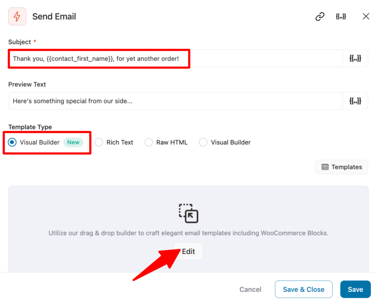376x304 pixels.
Task: Click the Preview Text input field
Action: click(x=147, y=101)
